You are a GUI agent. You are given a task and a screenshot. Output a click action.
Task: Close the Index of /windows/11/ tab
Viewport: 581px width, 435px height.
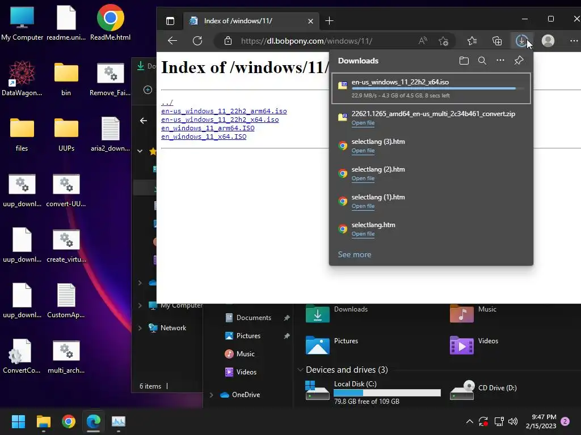click(310, 21)
